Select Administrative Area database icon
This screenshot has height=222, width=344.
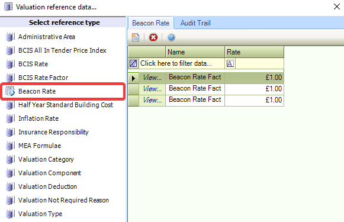10,37
